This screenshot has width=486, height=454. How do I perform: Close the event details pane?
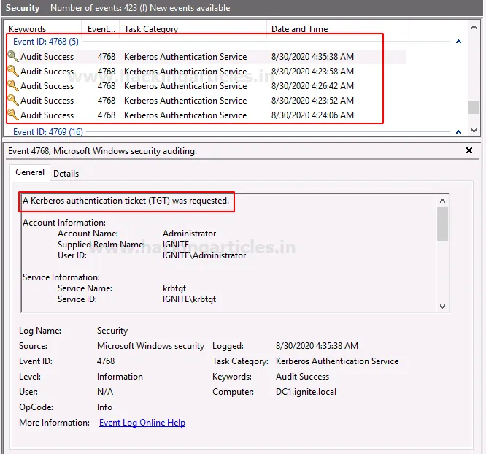(x=469, y=151)
